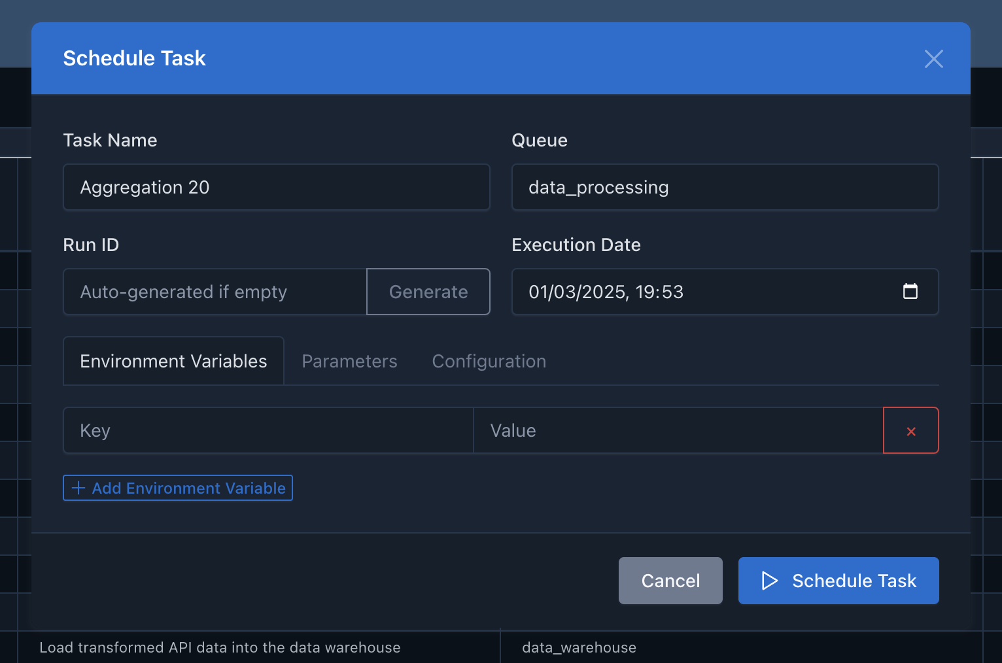The width and height of the screenshot is (1002, 663).
Task: Click the Load transformed API data description row
Action: click(x=220, y=647)
